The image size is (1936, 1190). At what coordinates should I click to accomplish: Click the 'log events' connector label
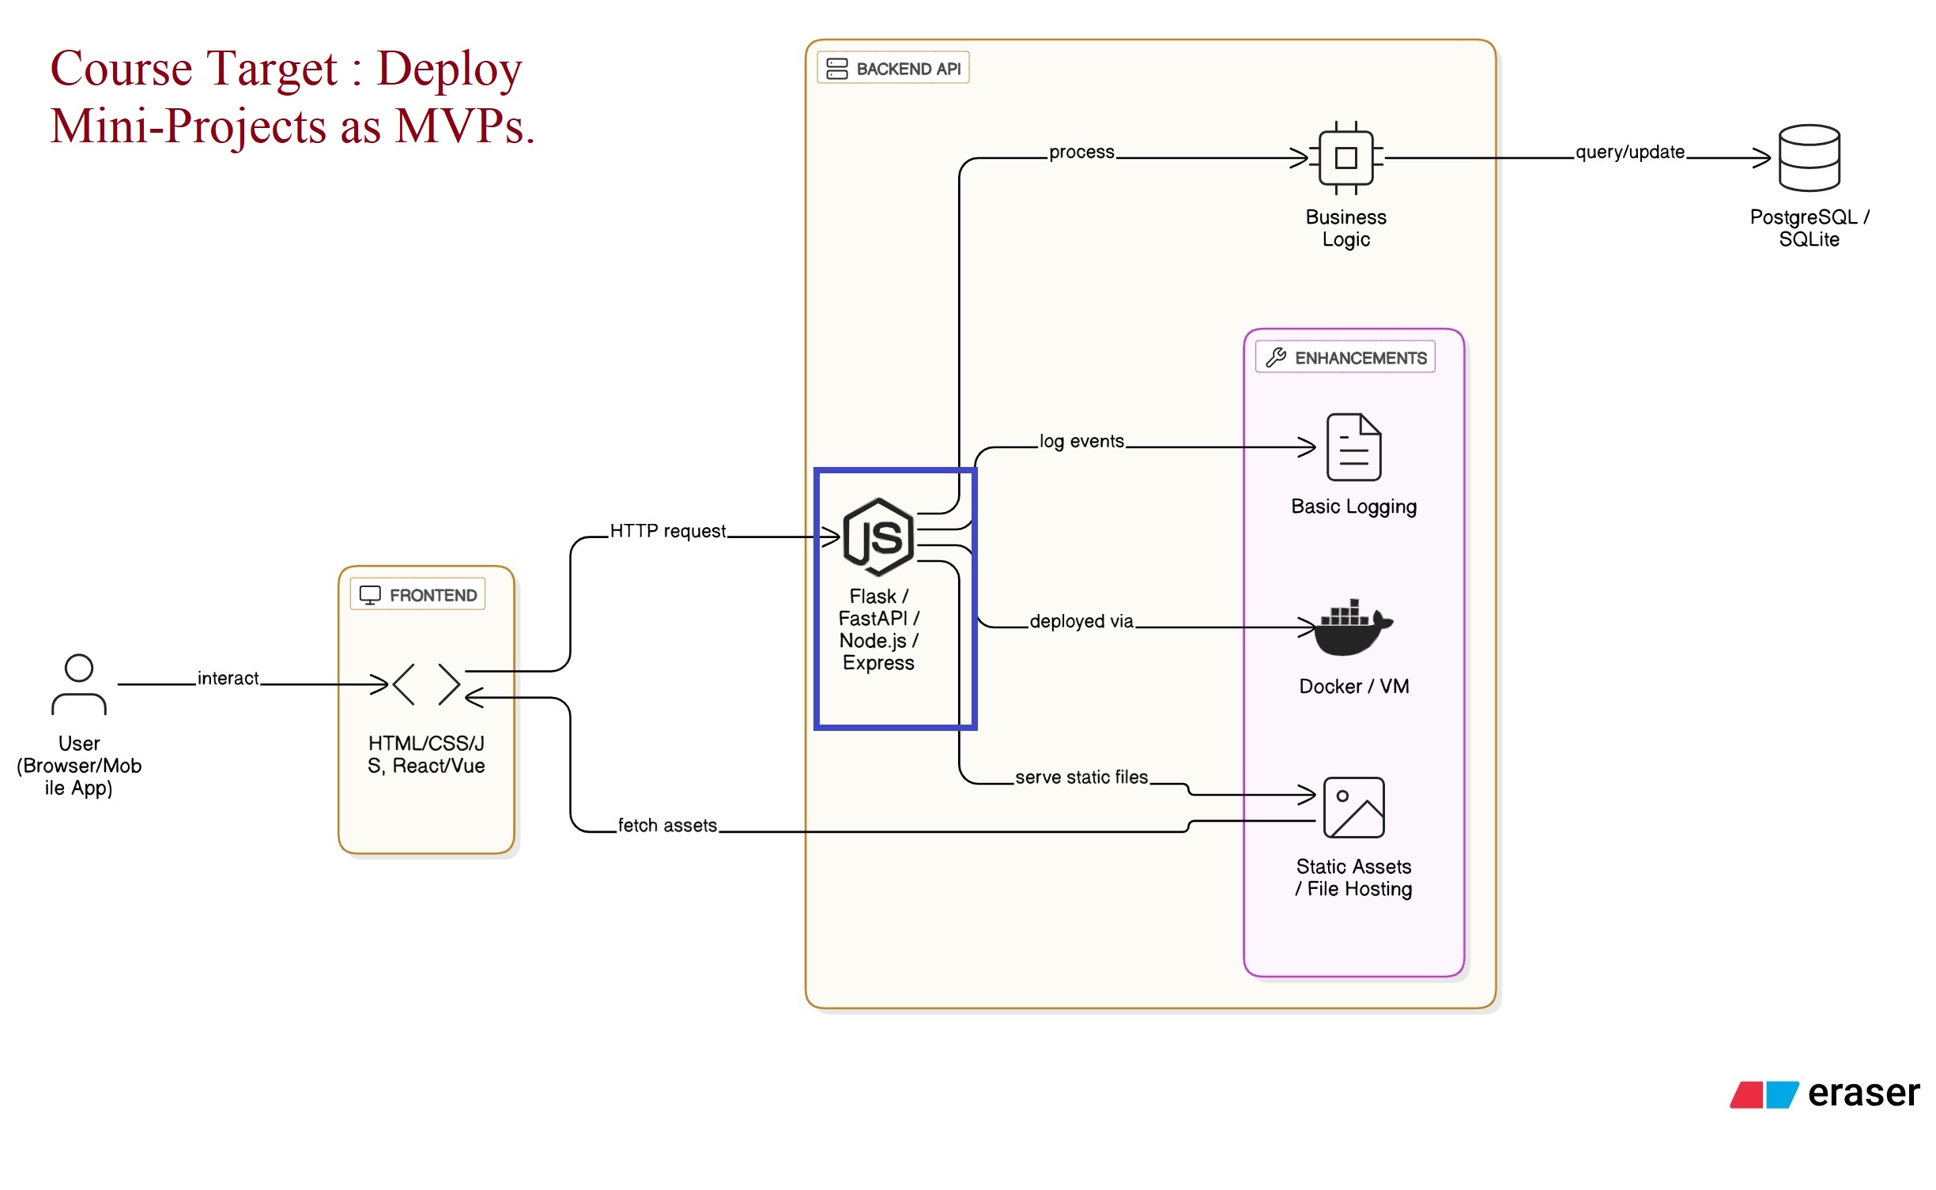(1081, 441)
